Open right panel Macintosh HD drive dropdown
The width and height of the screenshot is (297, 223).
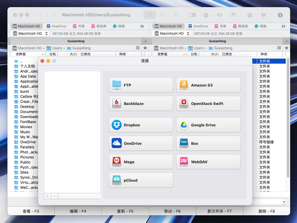pos(172,34)
